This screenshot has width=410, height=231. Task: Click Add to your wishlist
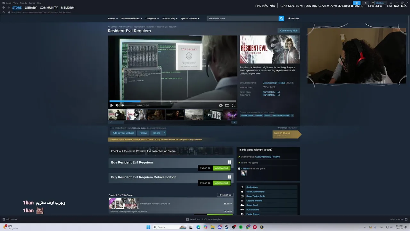pos(123,133)
